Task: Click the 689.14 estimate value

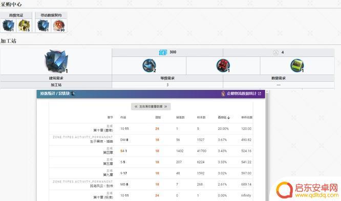Action: pyautogui.click(x=246, y=184)
